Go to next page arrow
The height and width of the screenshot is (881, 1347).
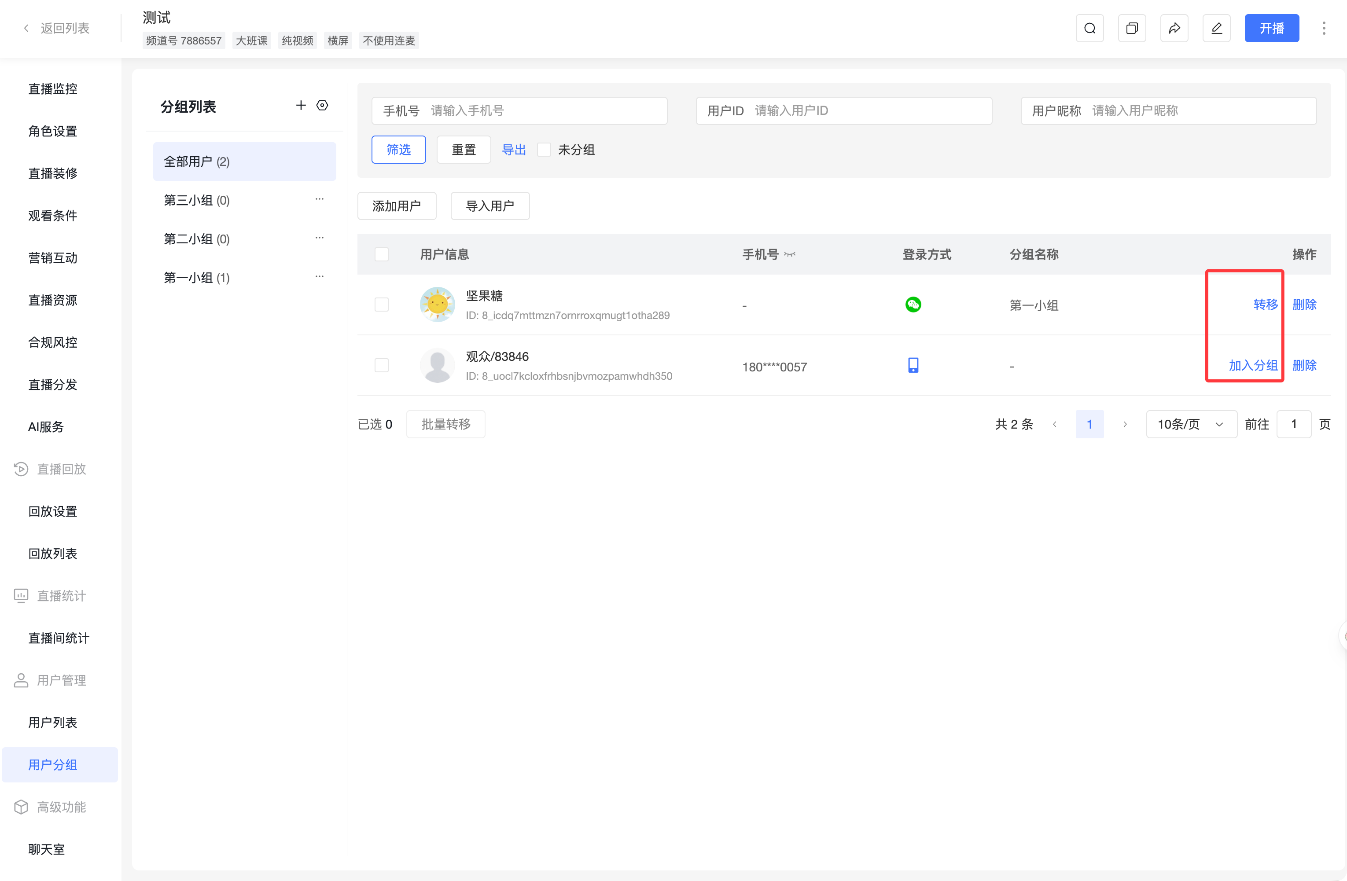(x=1125, y=424)
